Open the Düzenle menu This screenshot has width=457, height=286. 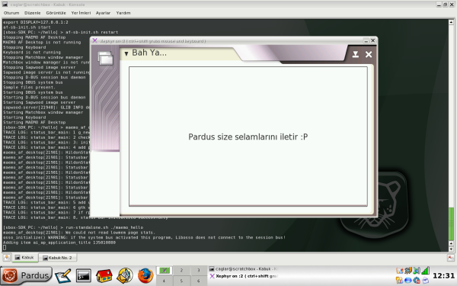tap(32, 13)
